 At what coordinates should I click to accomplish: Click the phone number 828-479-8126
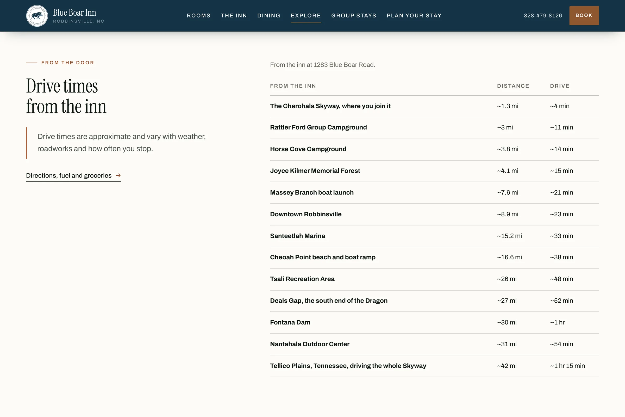543,16
